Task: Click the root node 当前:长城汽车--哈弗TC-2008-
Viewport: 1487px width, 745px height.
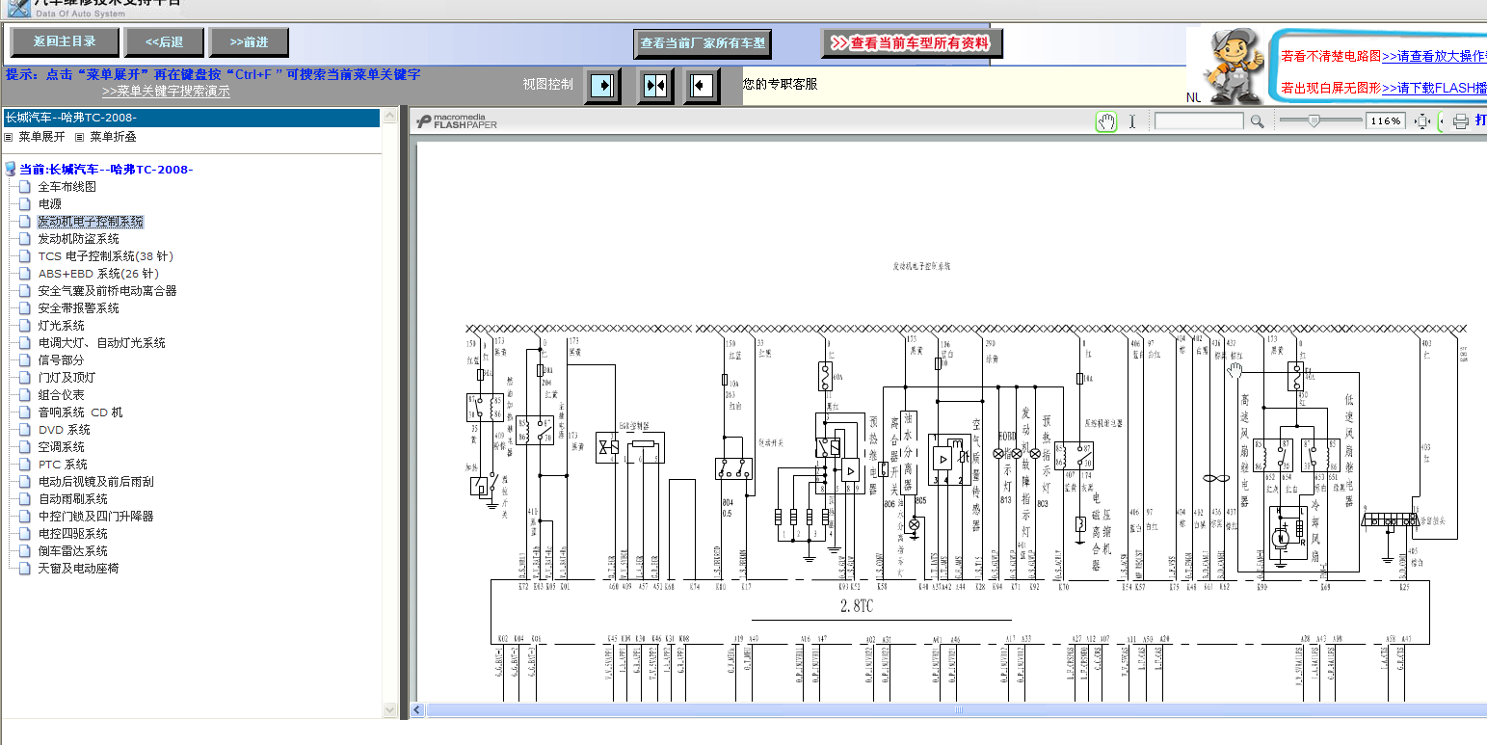Action: (106, 170)
